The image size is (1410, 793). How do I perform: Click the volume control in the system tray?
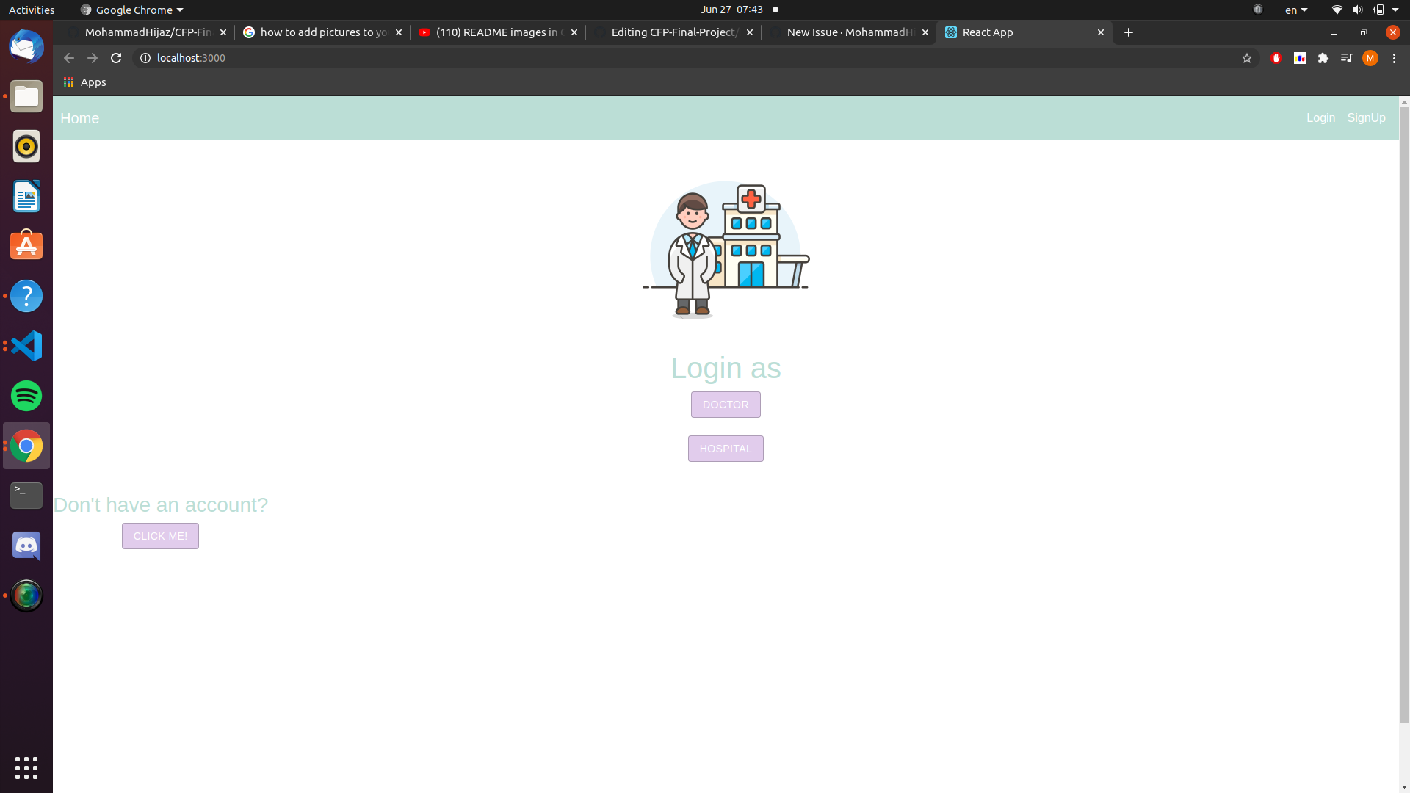point(1356,10)
